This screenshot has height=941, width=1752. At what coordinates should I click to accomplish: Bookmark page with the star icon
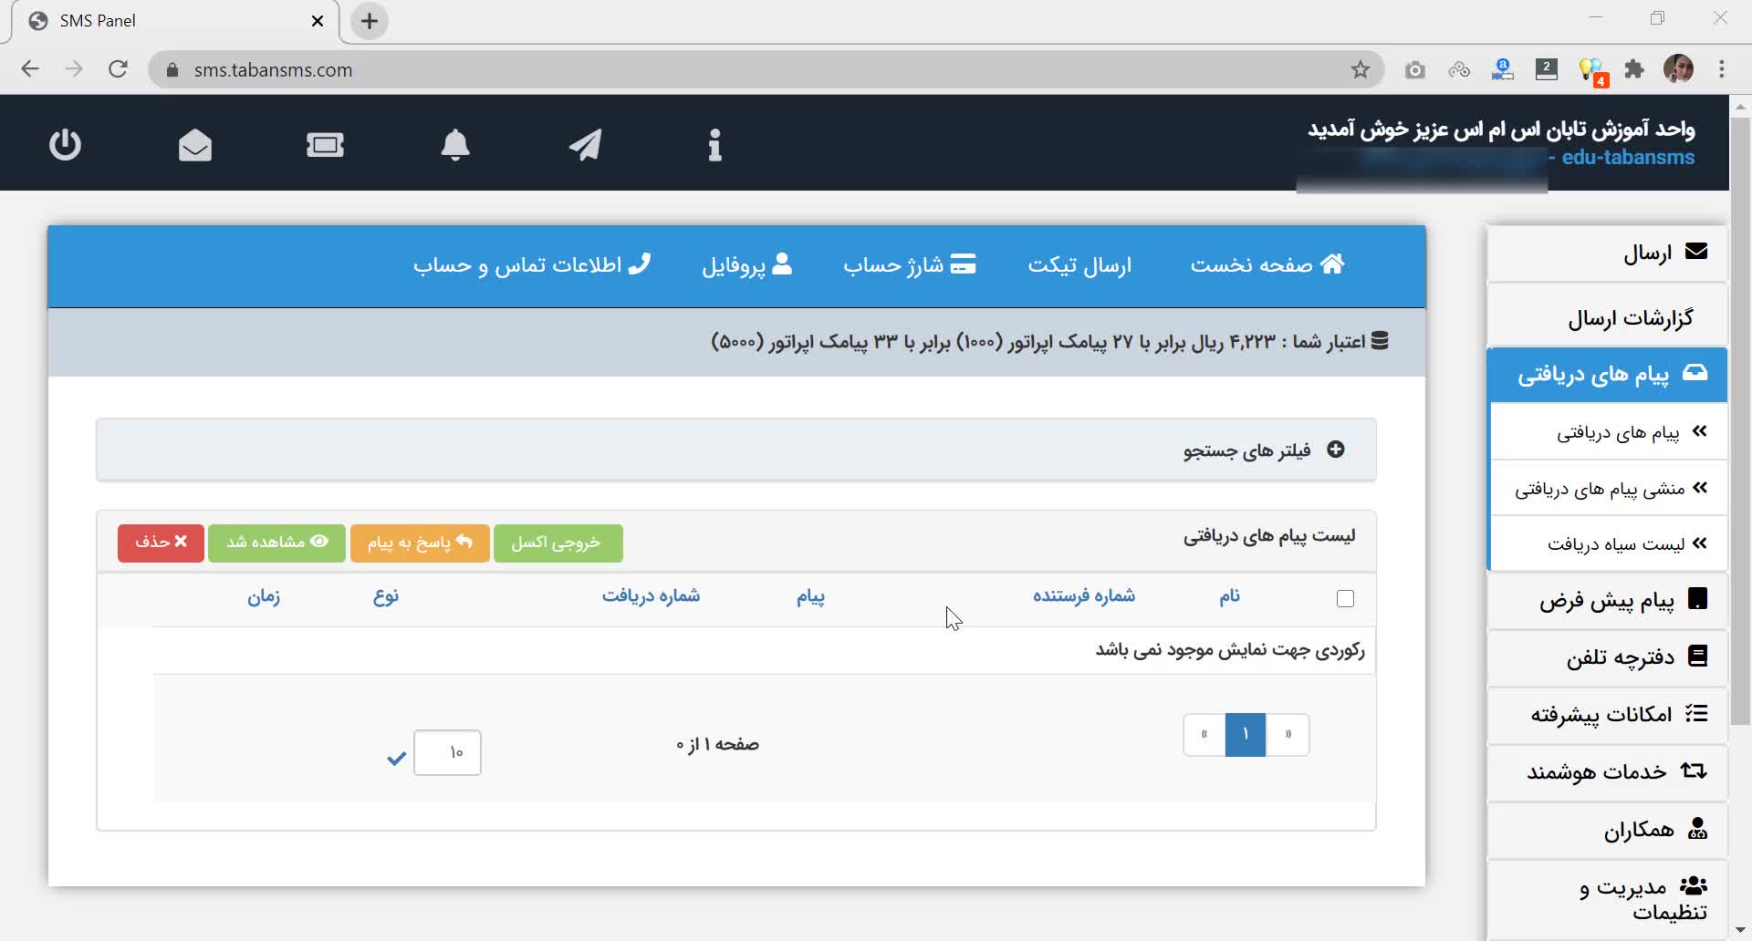click(1360, 70)
